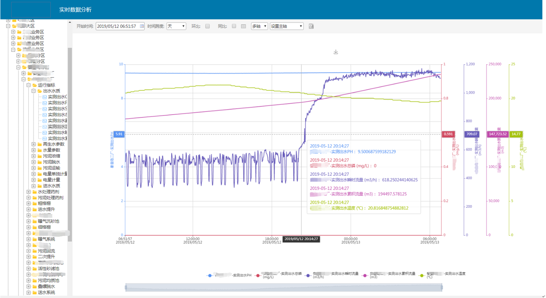The image size is (546, 298).
Task: Expand the 再生水参数 tree folder
Action: pyautogui.click(x=34, y=144)
